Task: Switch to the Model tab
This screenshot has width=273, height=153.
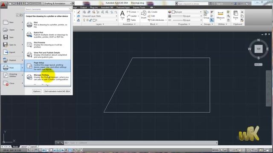Action: point(15,147)
